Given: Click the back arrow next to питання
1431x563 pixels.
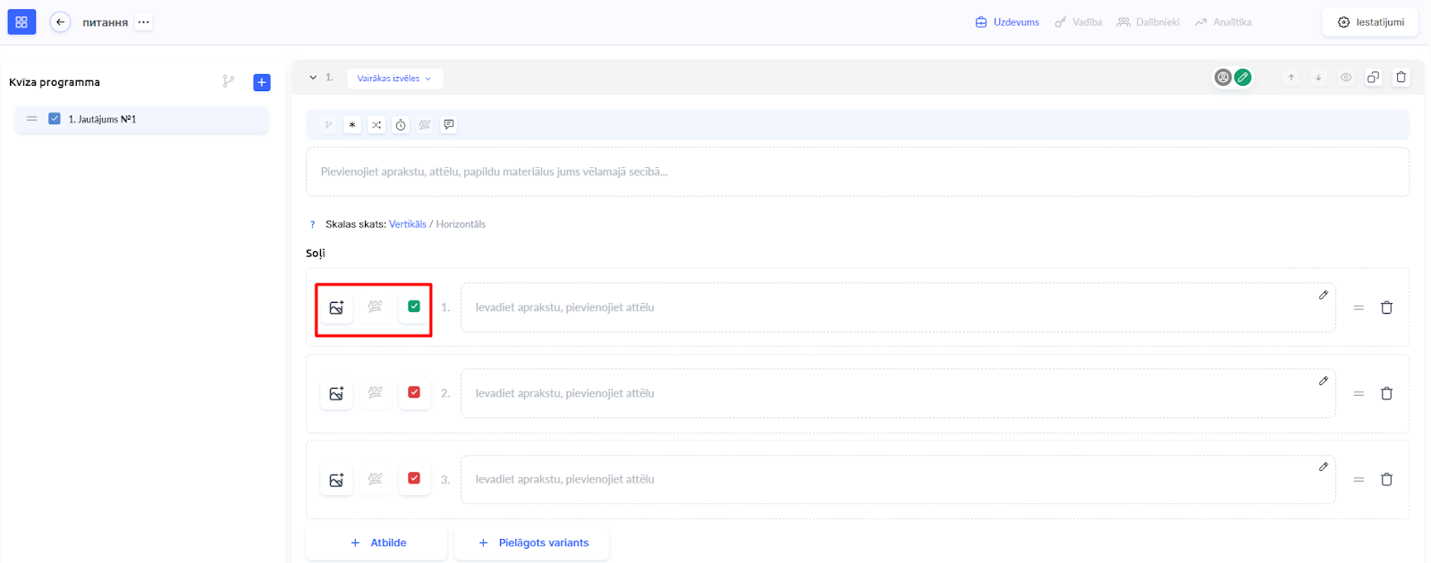Looking at the screenshot, I should (60, 22).
